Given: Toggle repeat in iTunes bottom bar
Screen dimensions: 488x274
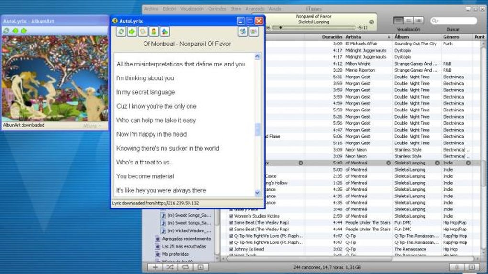Looking at the screenshot, I should click(x=186, y=267).
